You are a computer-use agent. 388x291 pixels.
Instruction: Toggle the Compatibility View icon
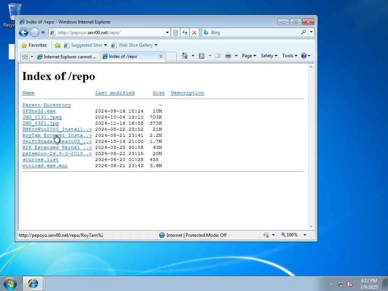(175, 33)
